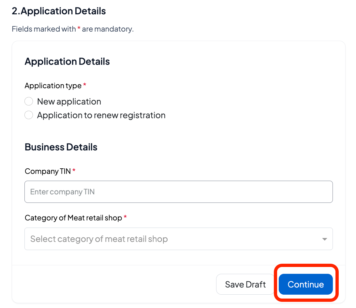Click the category dropdown arrow icon
Viewport: 356px width, 308px height.
pyautogui.click(x=324, y=239)
